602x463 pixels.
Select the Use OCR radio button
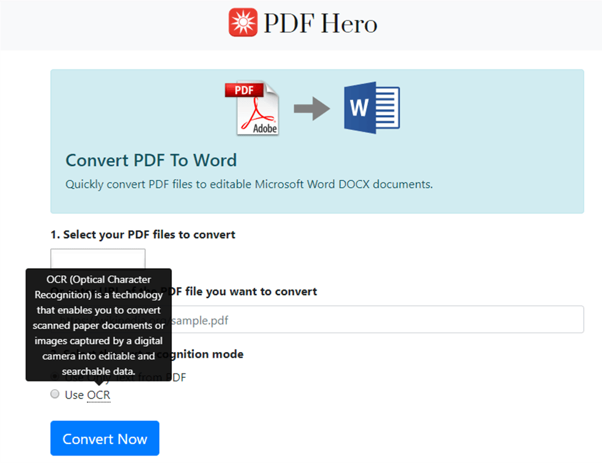[55, 394]
